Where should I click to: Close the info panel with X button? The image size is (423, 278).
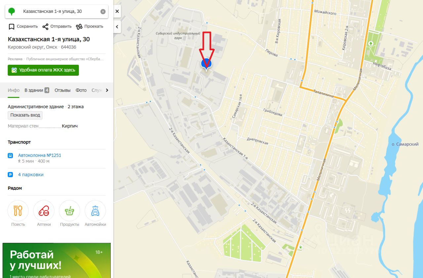pos(117,11)
